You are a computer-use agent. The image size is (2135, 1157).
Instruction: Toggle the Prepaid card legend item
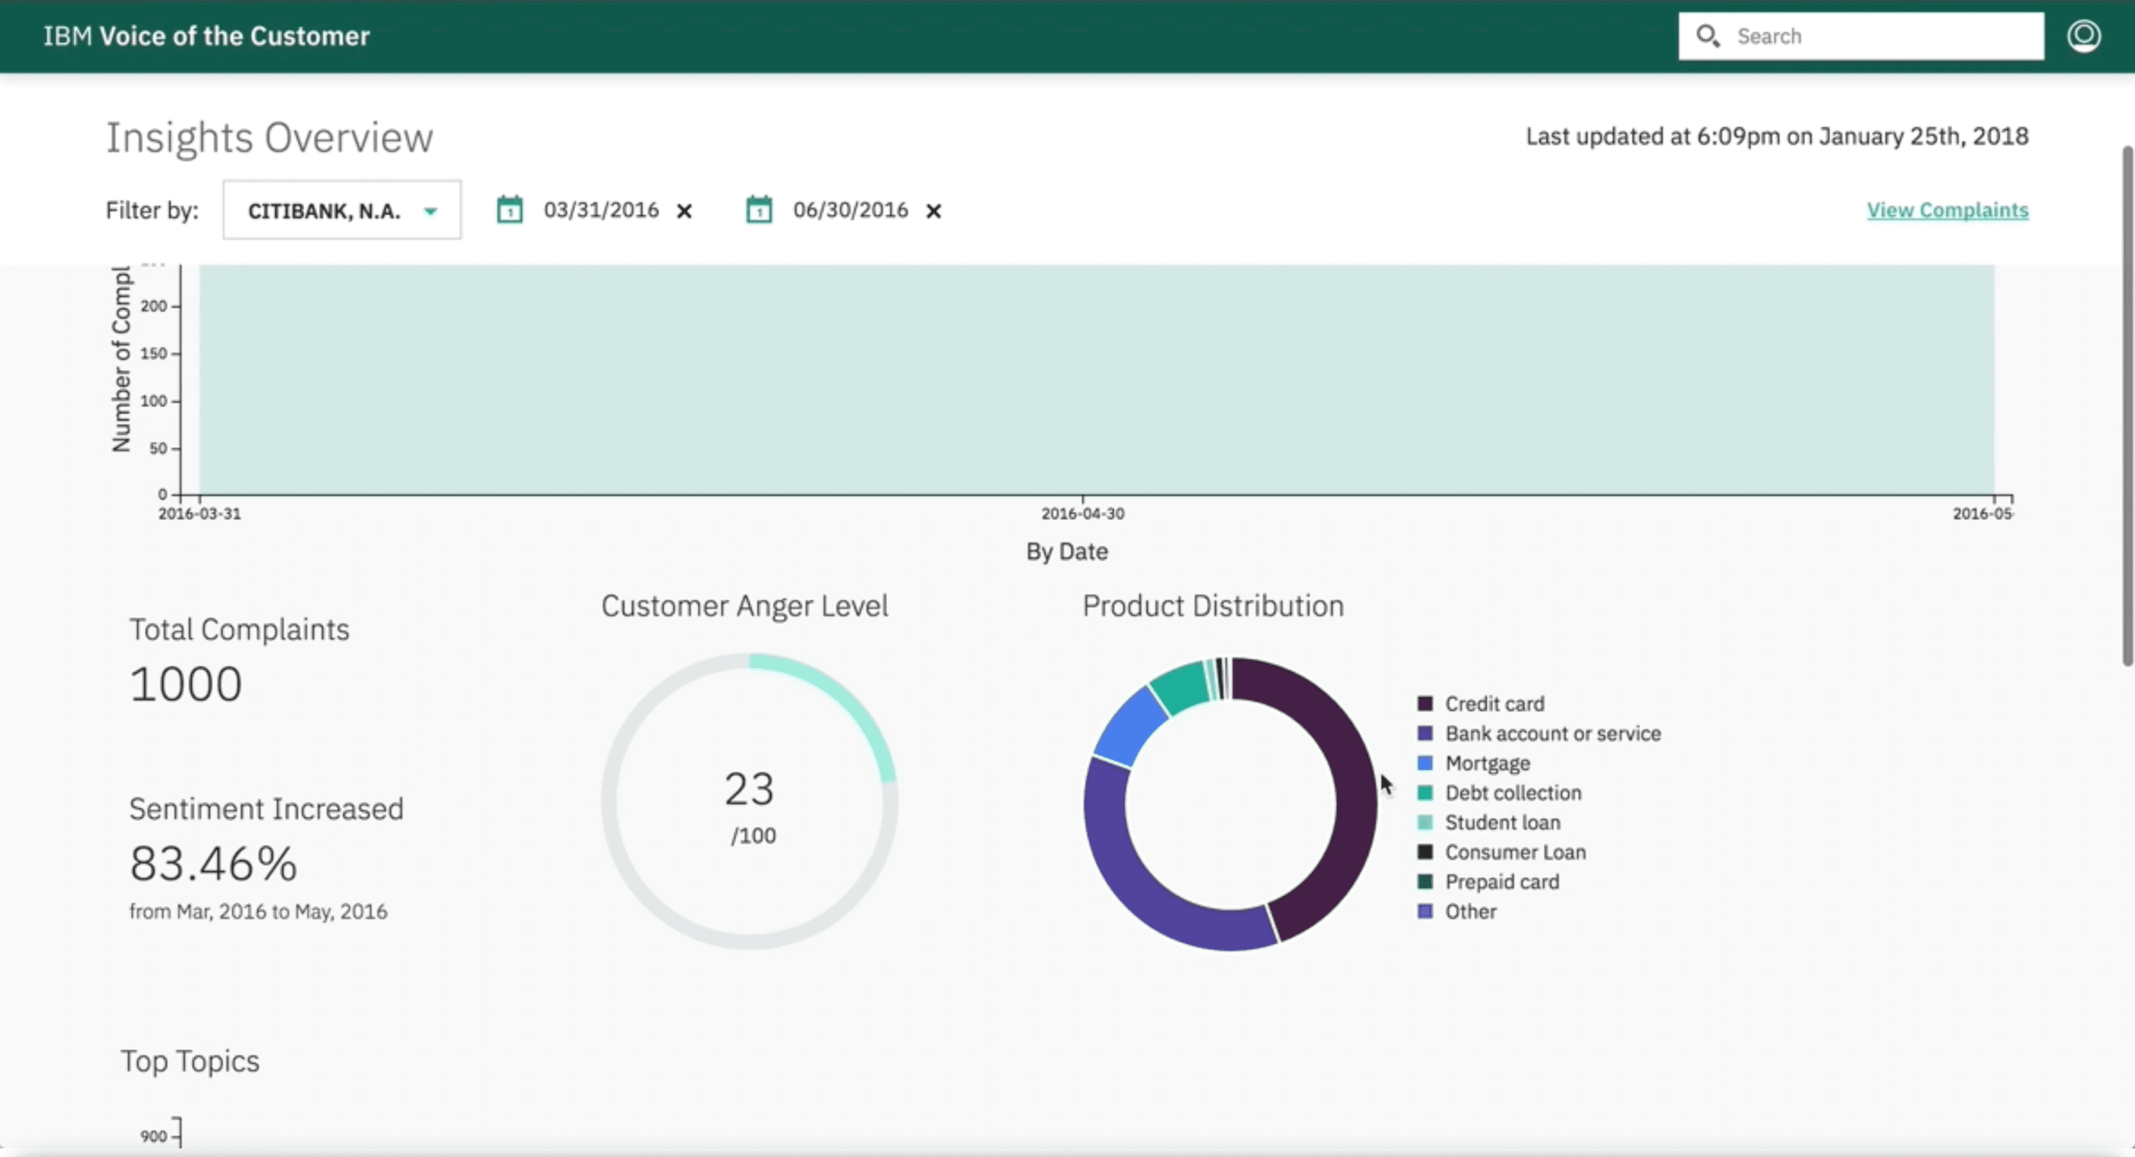point(1501,882)
